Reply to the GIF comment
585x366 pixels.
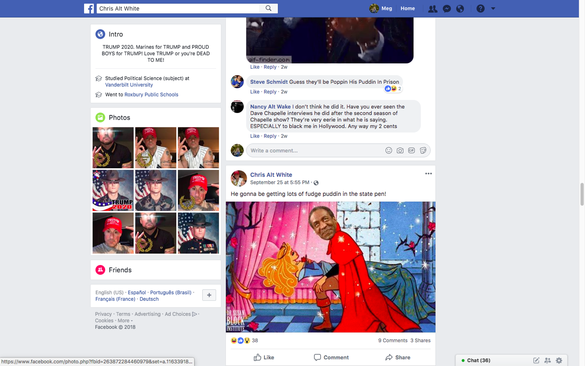pyautogui.click(x=270, y=67)
